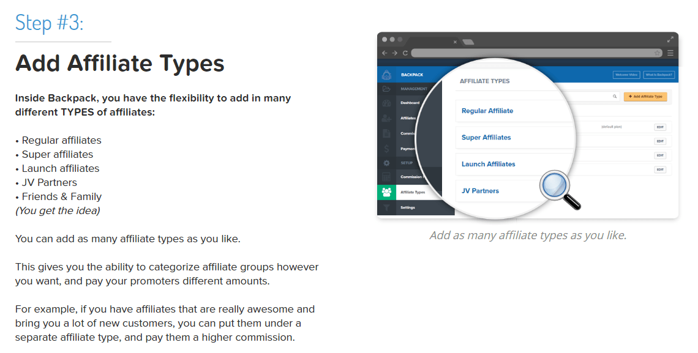
Task: Click the Payments dollar icon
Action: [x=386, y=149]
